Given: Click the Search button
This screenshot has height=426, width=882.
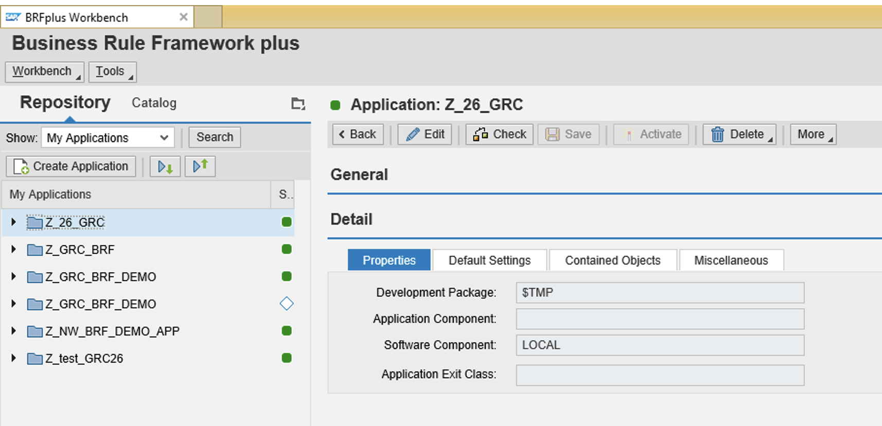Looking at the screenshot, I should tap(215, 137).
